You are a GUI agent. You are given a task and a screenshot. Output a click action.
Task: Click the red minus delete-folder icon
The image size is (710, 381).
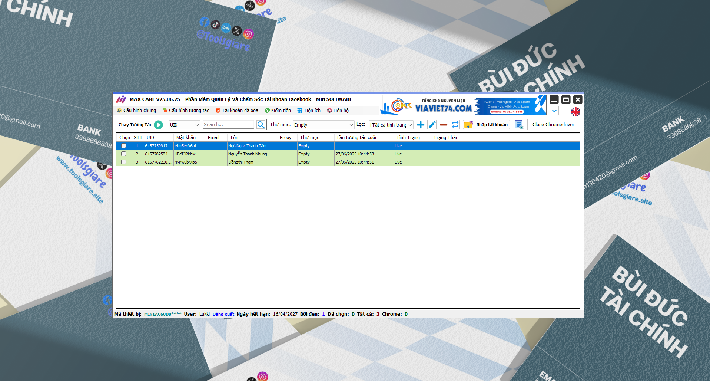click(444, 125)
